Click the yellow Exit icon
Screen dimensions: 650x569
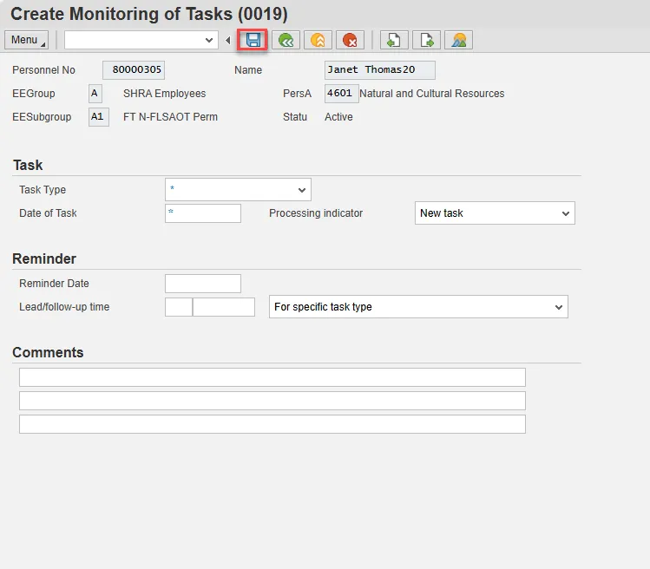(318, 40)
